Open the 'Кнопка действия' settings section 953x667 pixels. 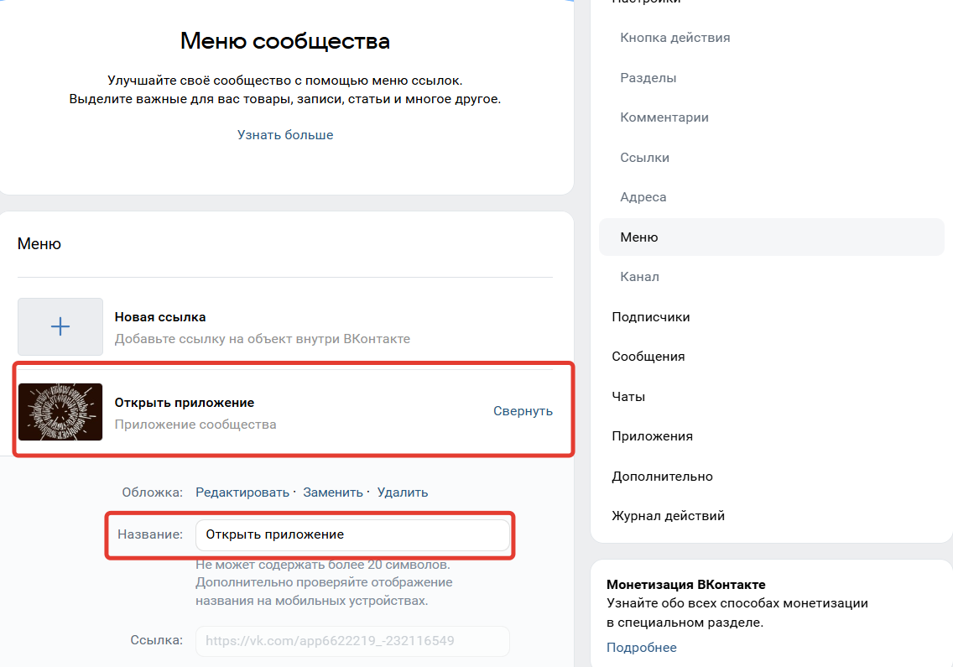click(x=674, y=37)
